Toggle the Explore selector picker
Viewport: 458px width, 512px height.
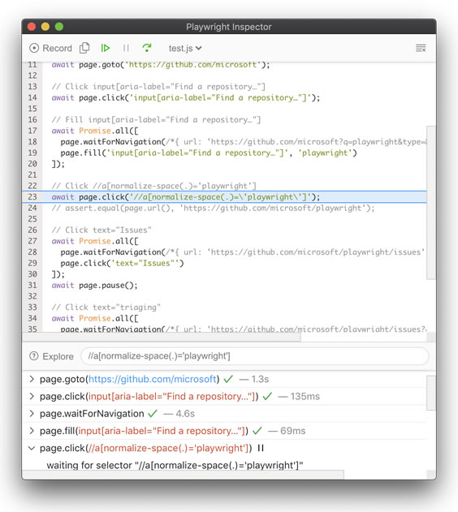click(x=51, y=356)
